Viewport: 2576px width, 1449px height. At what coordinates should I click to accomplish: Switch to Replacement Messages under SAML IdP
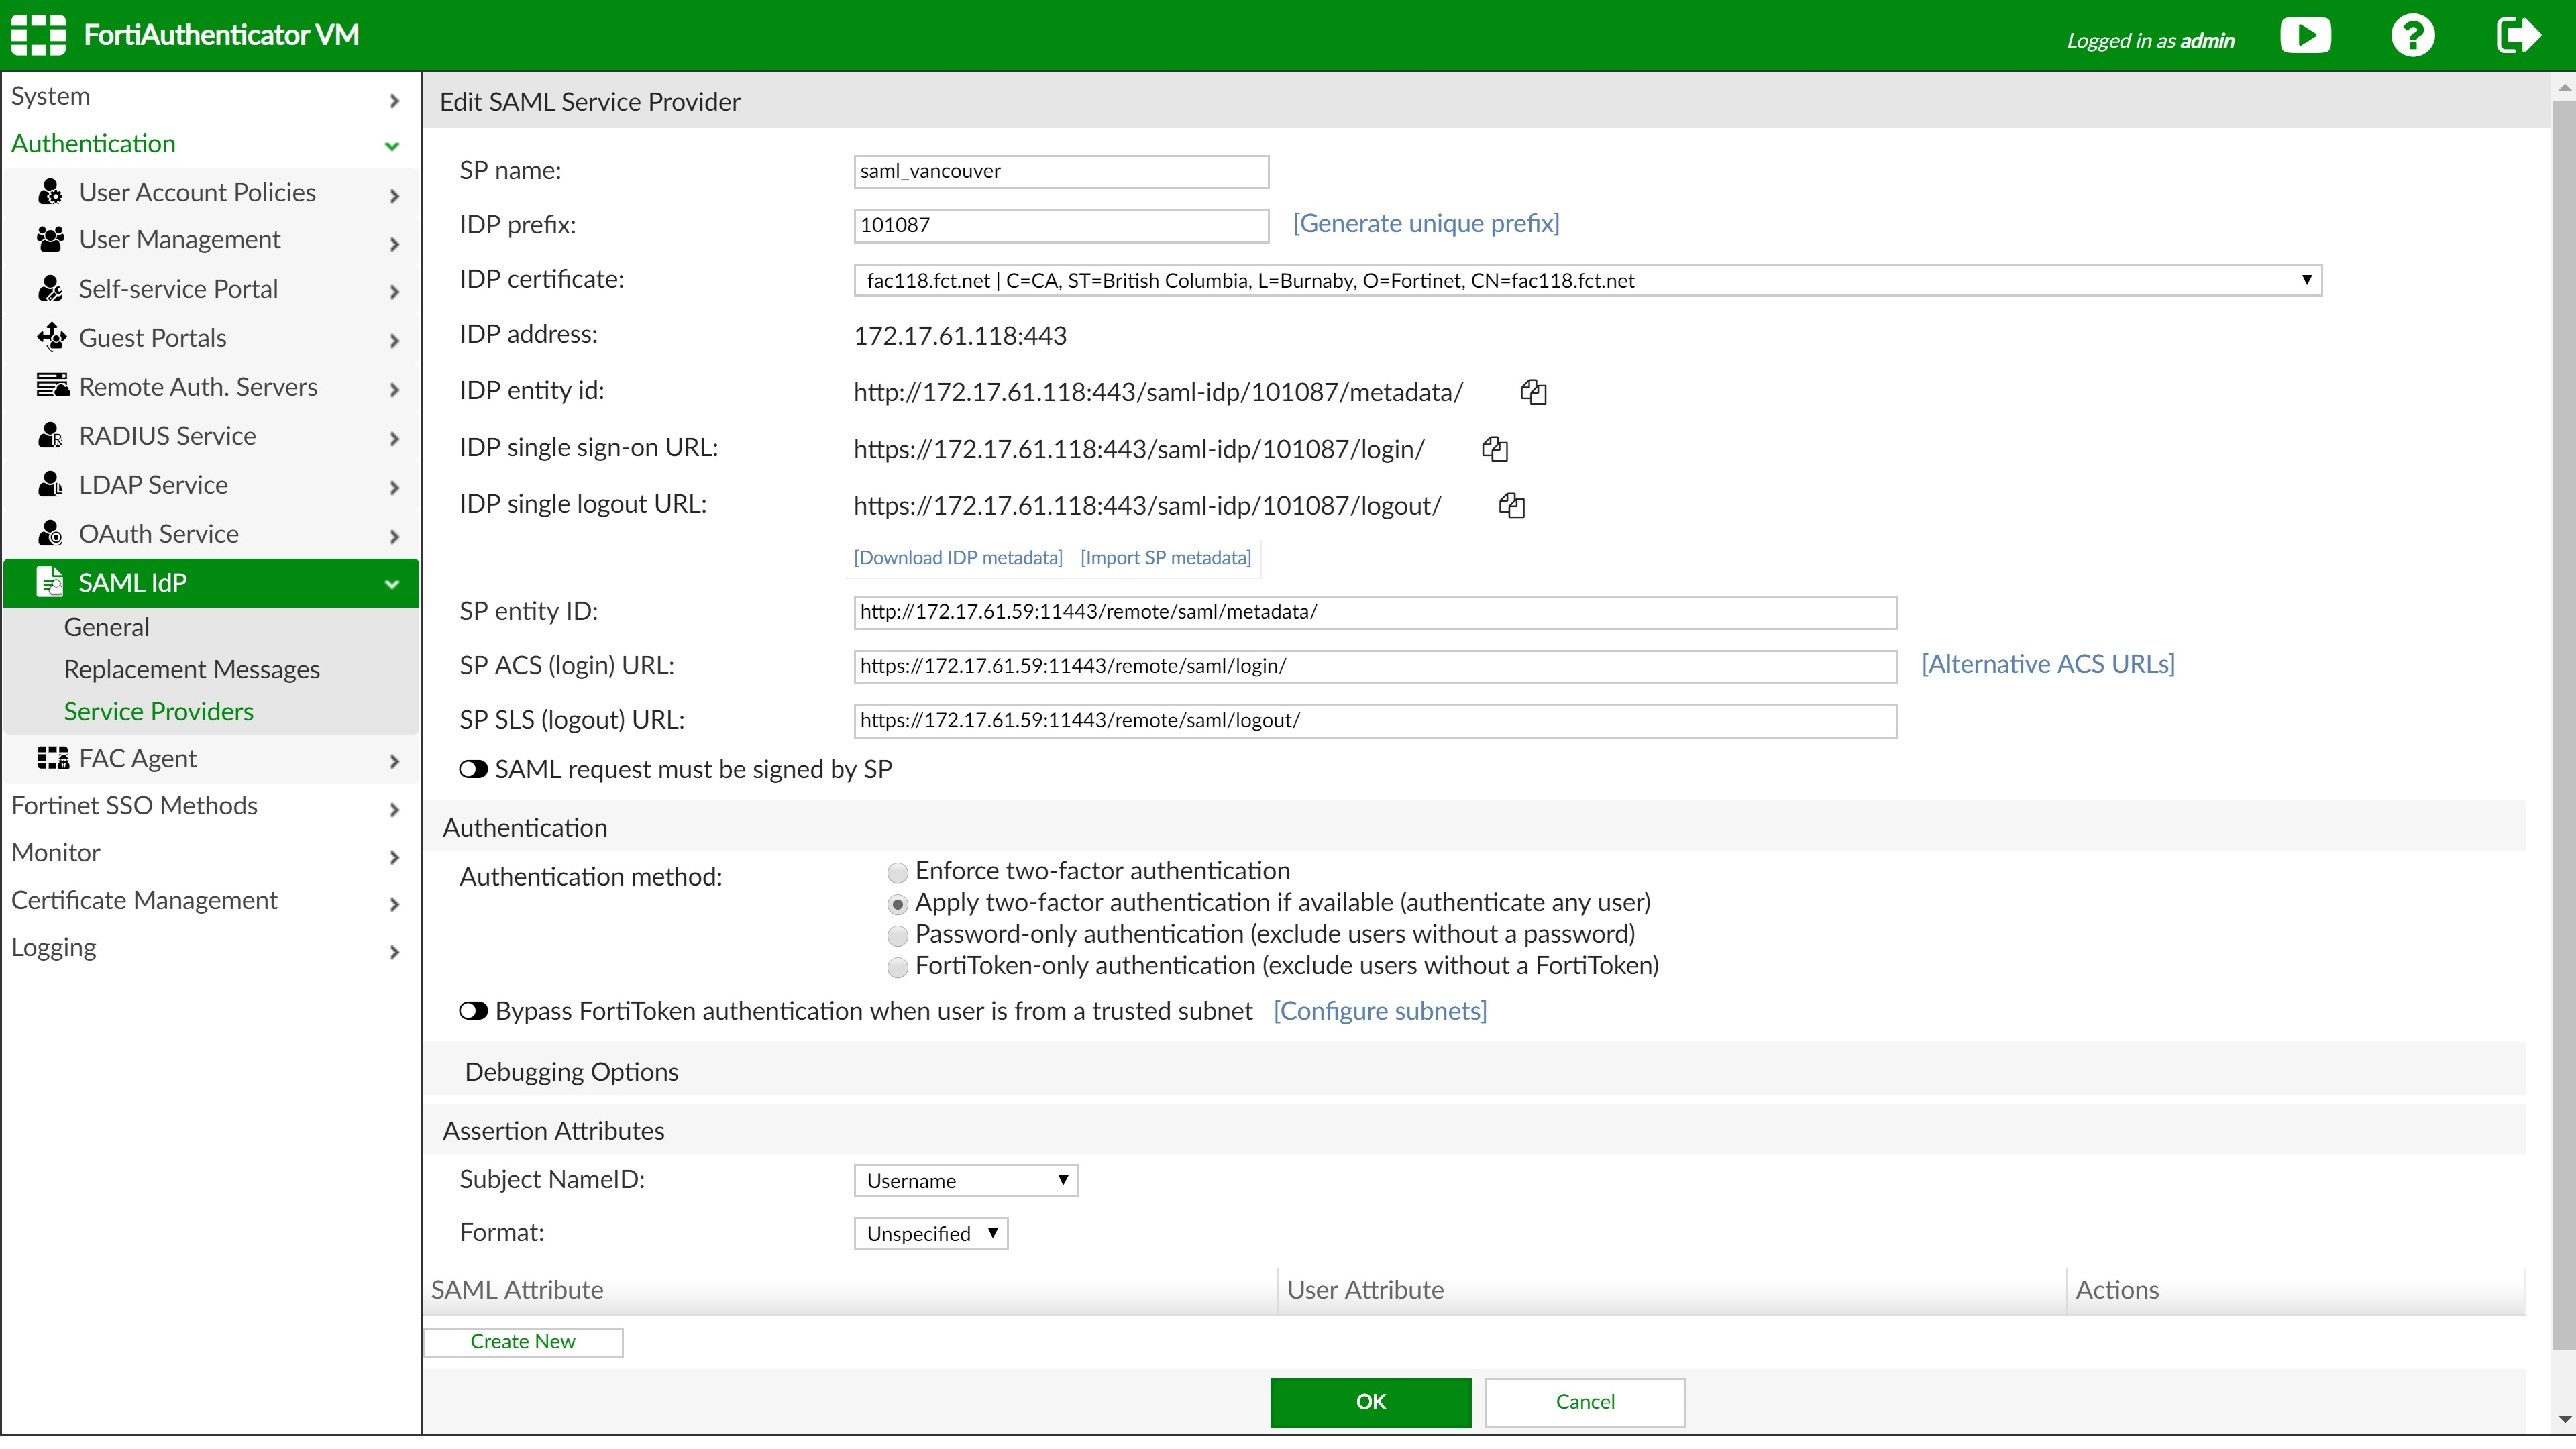[192, 668]
